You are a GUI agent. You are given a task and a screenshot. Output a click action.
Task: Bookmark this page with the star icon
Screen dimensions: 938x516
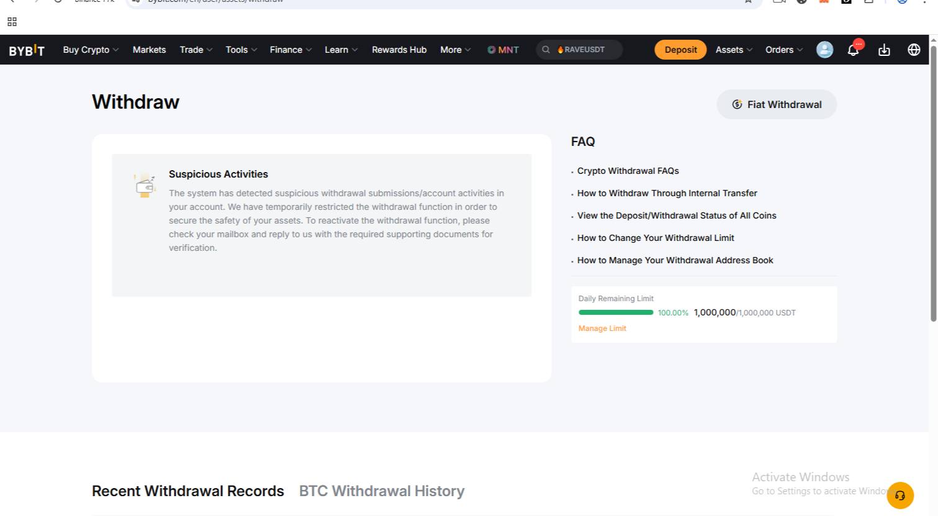pyautogui.click(x=748, y=1)
